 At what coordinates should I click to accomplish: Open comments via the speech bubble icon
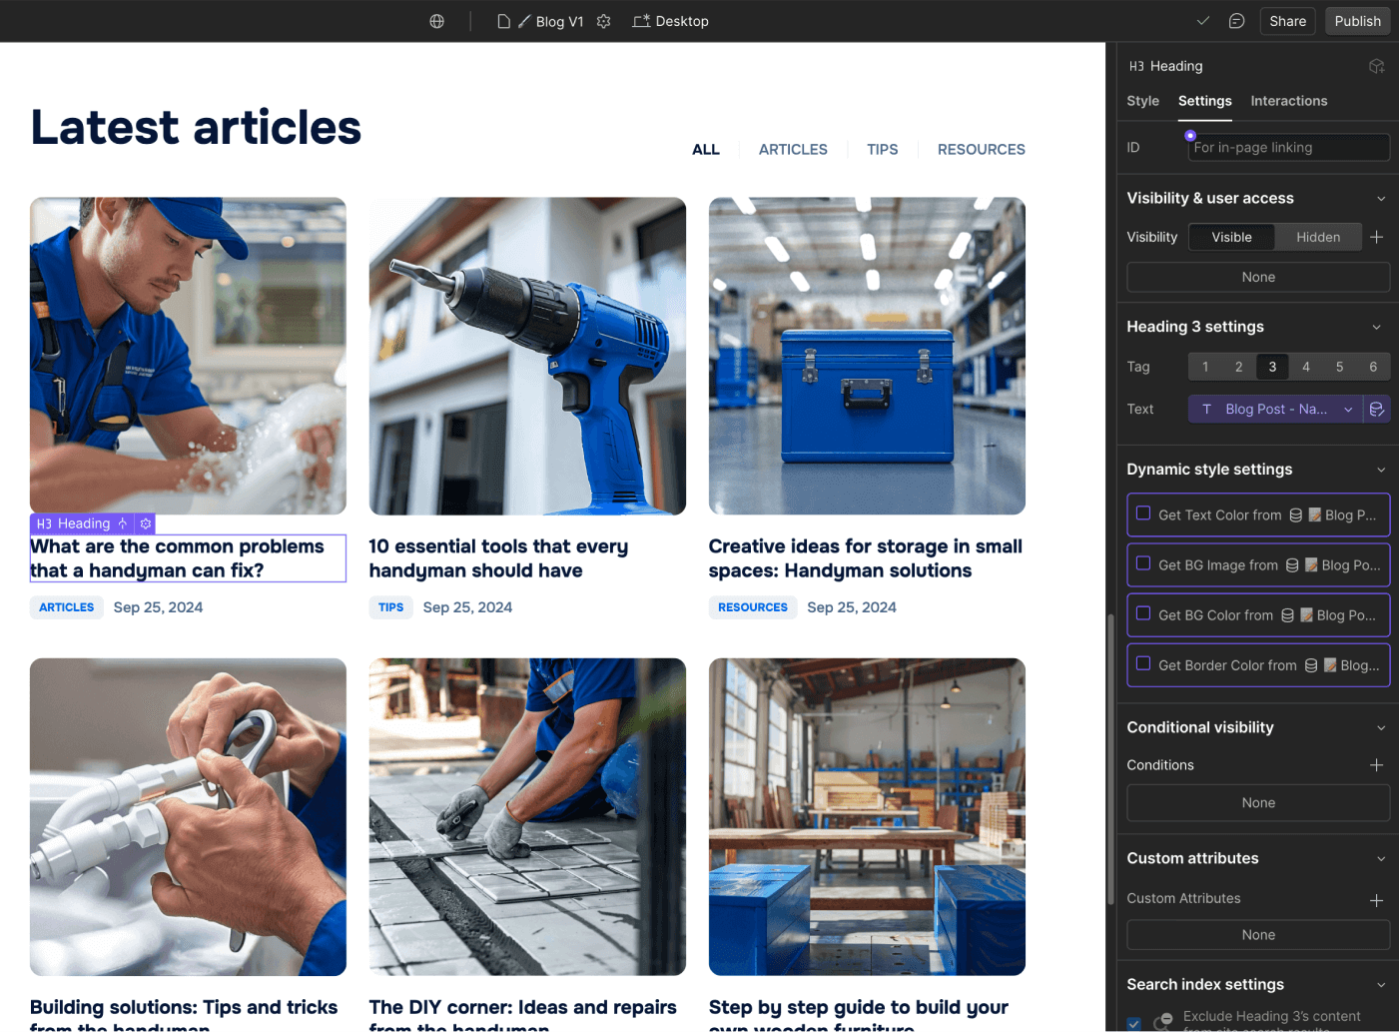1236,21
